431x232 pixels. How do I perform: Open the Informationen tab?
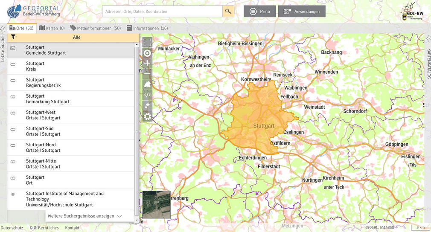[147, 28]
